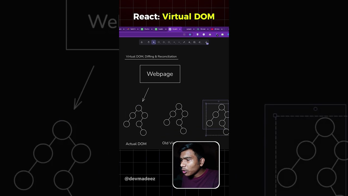Close the Doctor tab

coord(152,29)
